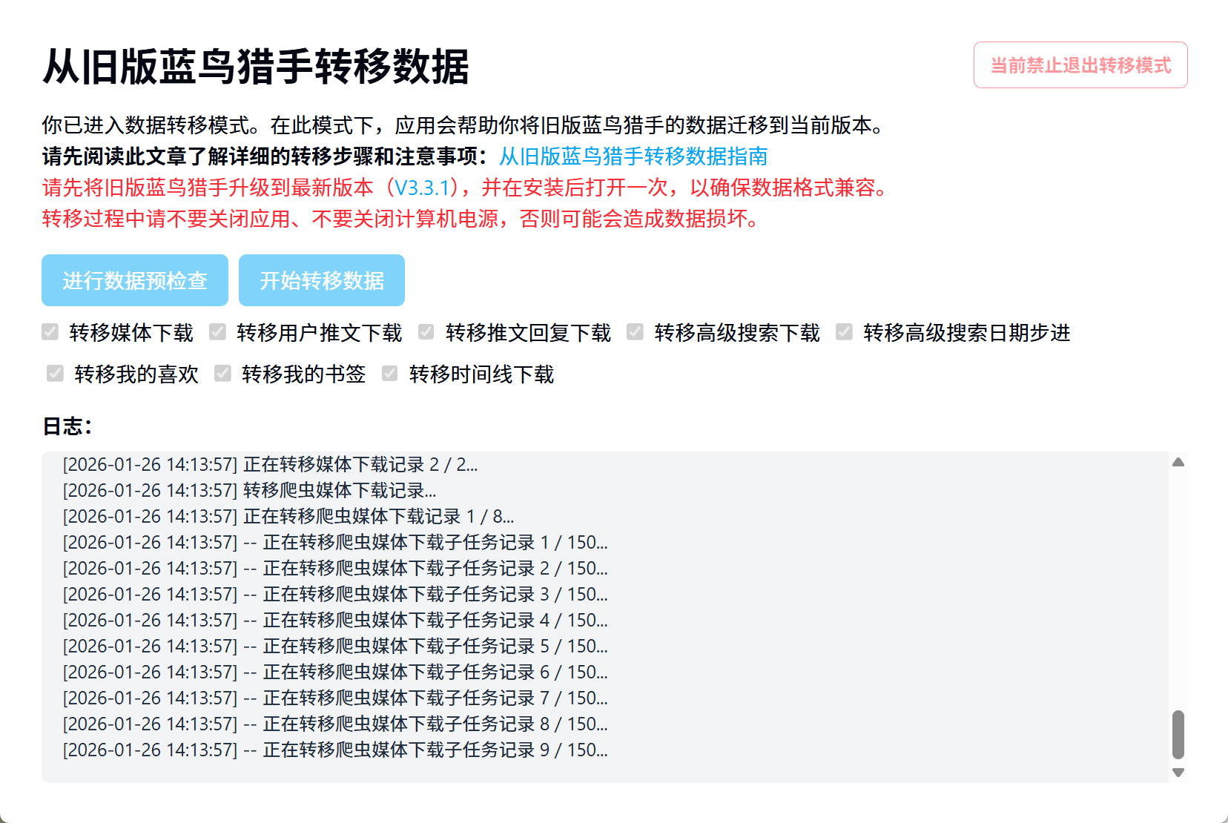Uncheck the 转移高级搜索日期步进 checkbox
Image resolution: width=1228 pixels, height=823 pixels.
click(x=844, y=332)
